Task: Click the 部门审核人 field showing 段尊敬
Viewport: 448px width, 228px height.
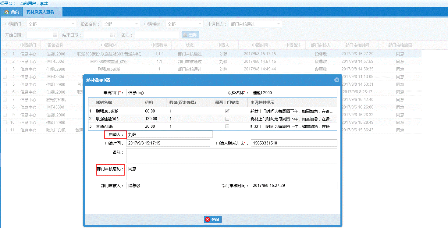Action: pyautogui.click(x=168, y=185)
